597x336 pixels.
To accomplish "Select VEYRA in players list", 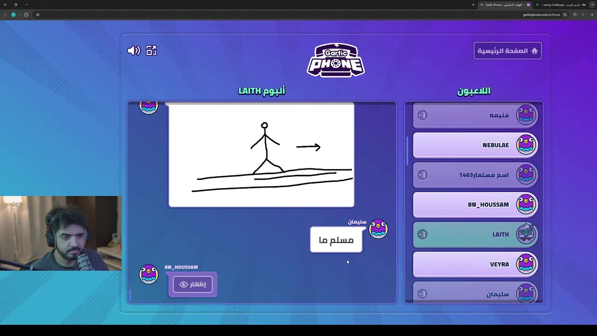I will pyautogui.click(x=475, y=264).
